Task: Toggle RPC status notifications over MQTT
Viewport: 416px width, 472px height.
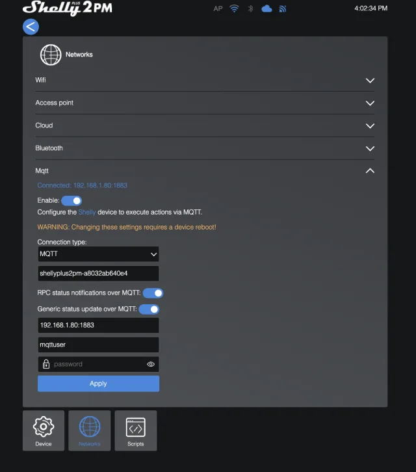Action: (x=153, y=293)
